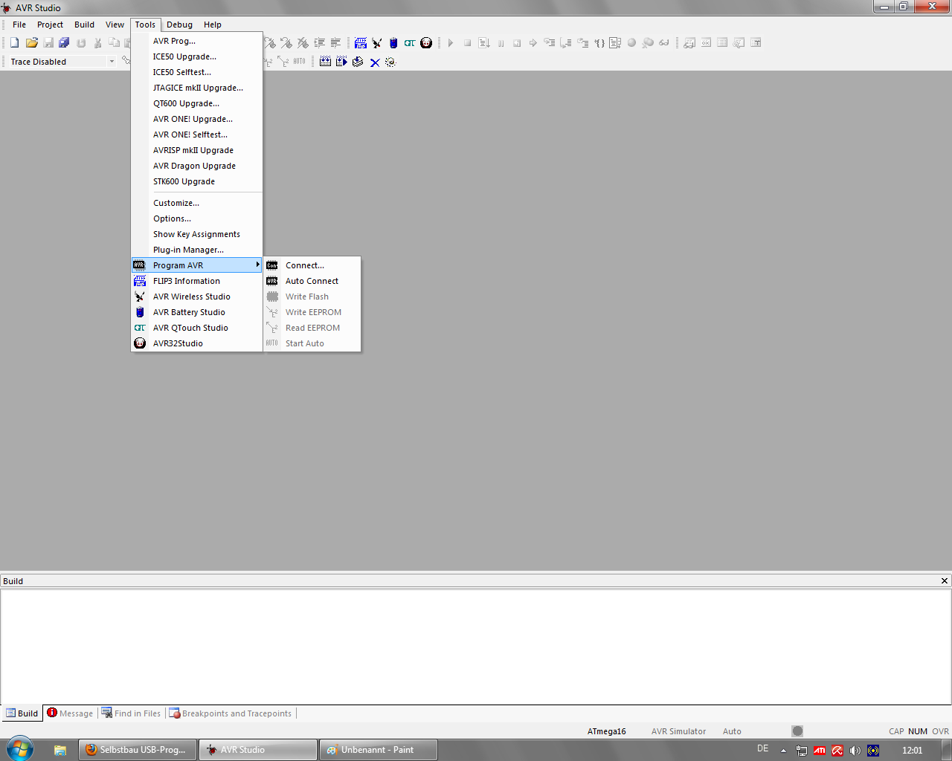Click the Open File folder toolbar icon
952x761 pixels.
[x=31, y=43]
